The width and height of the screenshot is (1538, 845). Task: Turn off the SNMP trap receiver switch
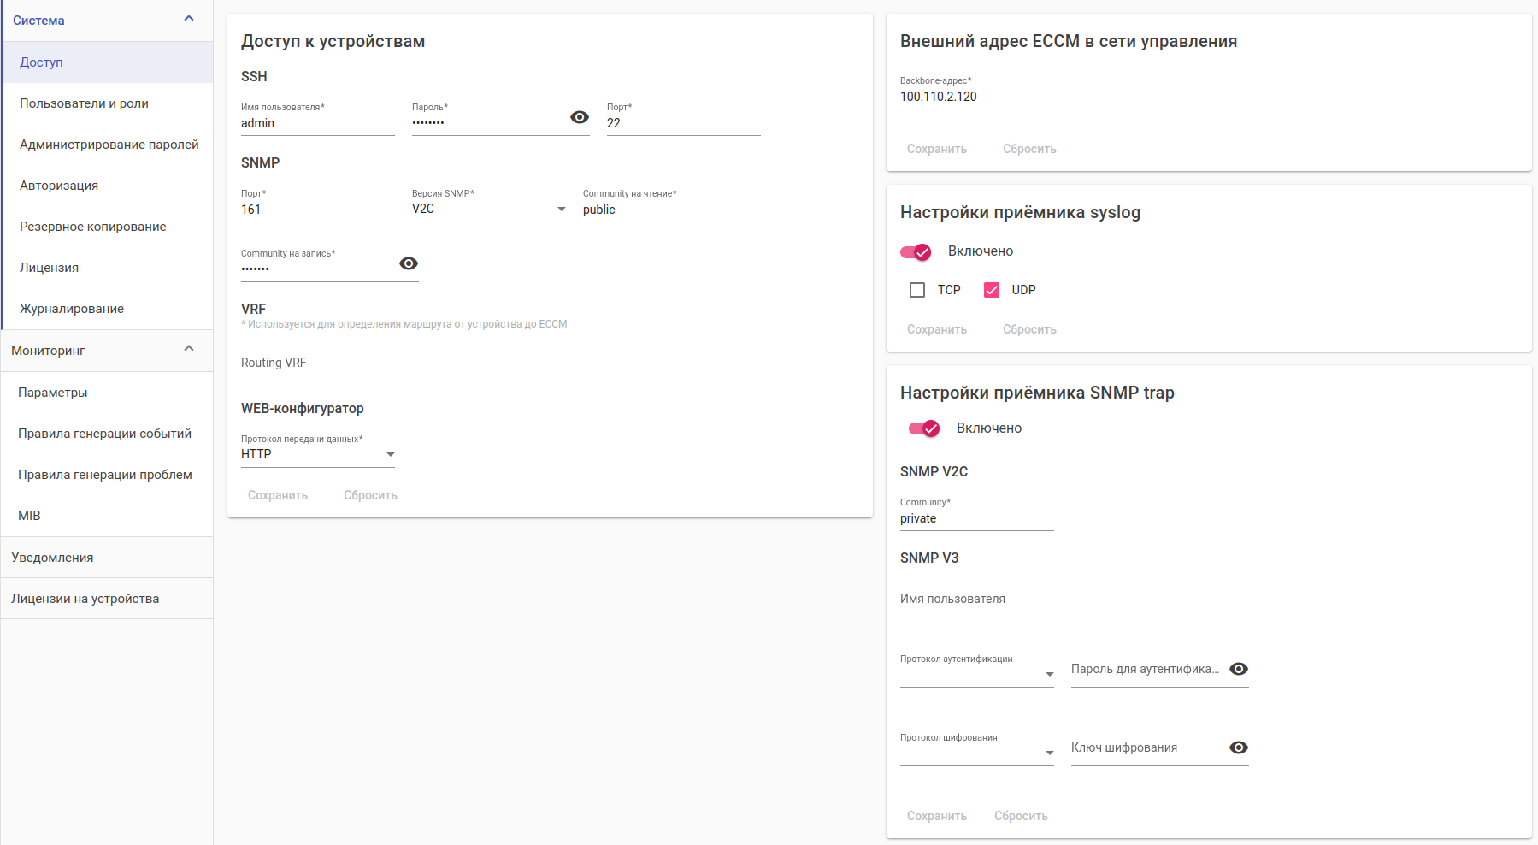tap(924, 428)
